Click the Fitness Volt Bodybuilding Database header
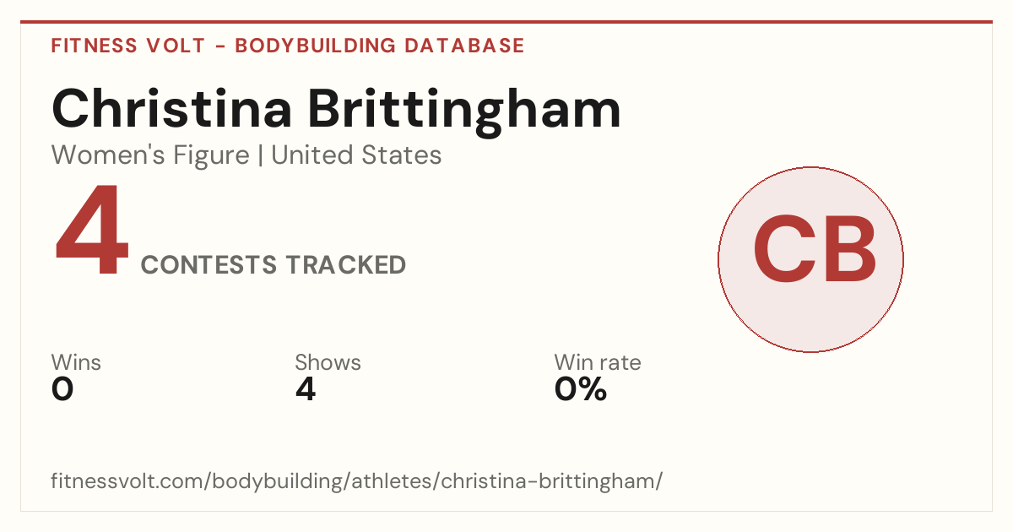Screen dimensions: 1013x532 coord(288,46)
